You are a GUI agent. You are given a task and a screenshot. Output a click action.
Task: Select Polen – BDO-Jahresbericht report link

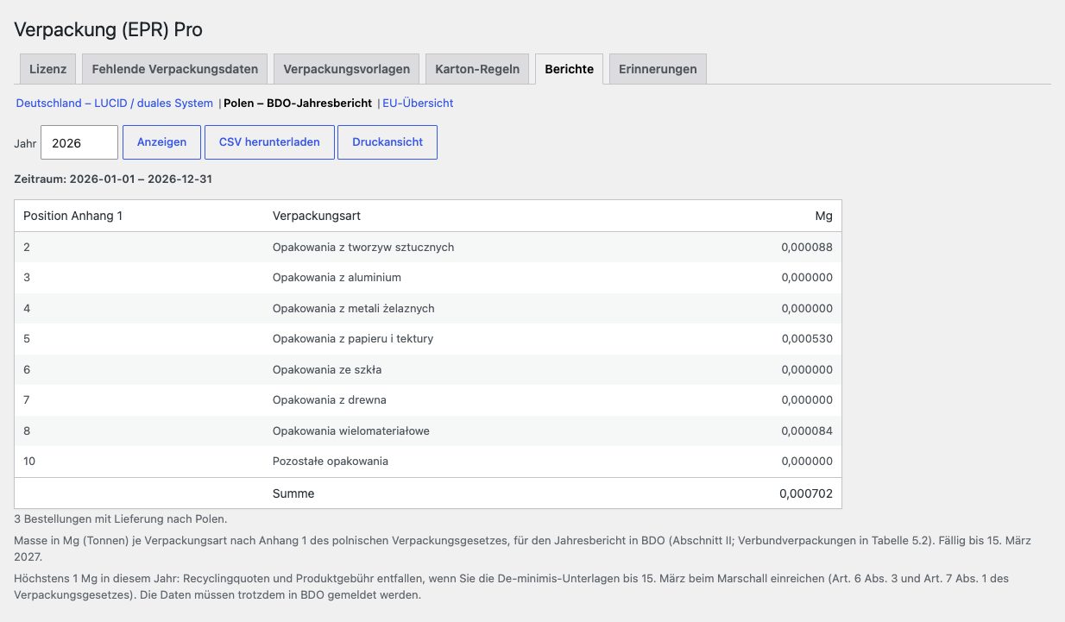click(x=298, y=103)
